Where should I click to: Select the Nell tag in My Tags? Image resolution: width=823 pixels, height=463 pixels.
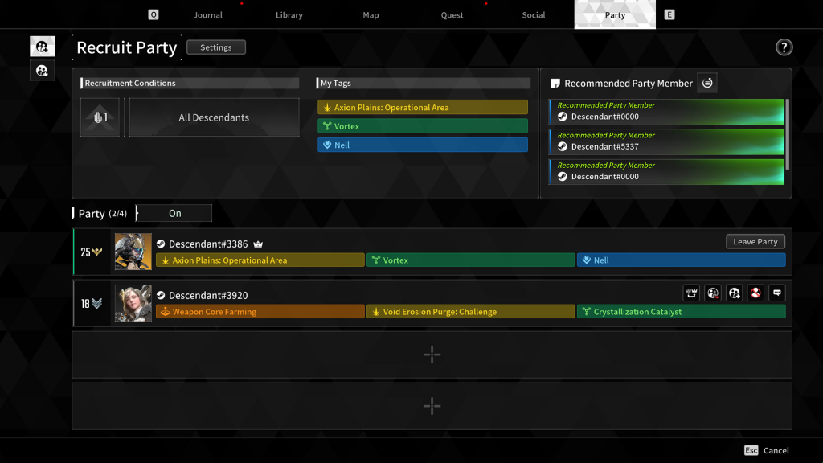423,145
